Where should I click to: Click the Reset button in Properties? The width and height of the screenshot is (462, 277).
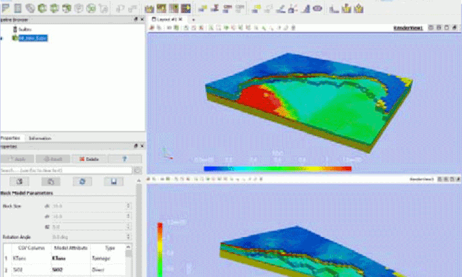pyautogui.click(x=53, y=159)
